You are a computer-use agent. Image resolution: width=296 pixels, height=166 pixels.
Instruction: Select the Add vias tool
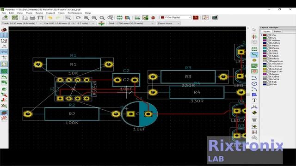[x=254, y=60]
